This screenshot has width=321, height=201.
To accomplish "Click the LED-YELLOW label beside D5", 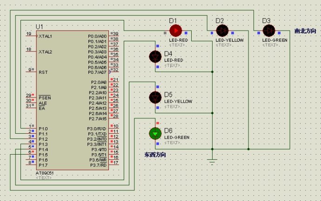I will (178, 101).
